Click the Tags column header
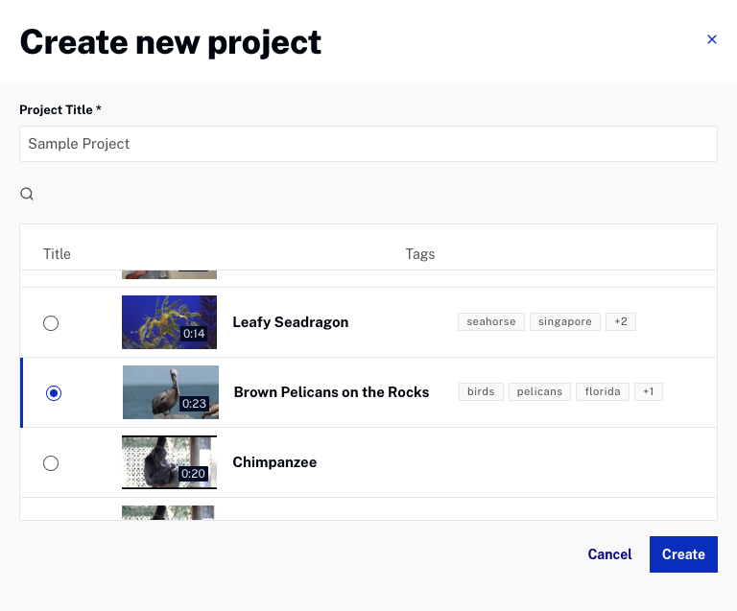Screen dimensions: 737x611 click(x=419, y=254)
